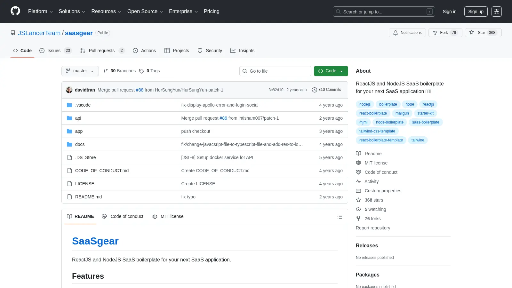Go to the Pricing page

212,12
